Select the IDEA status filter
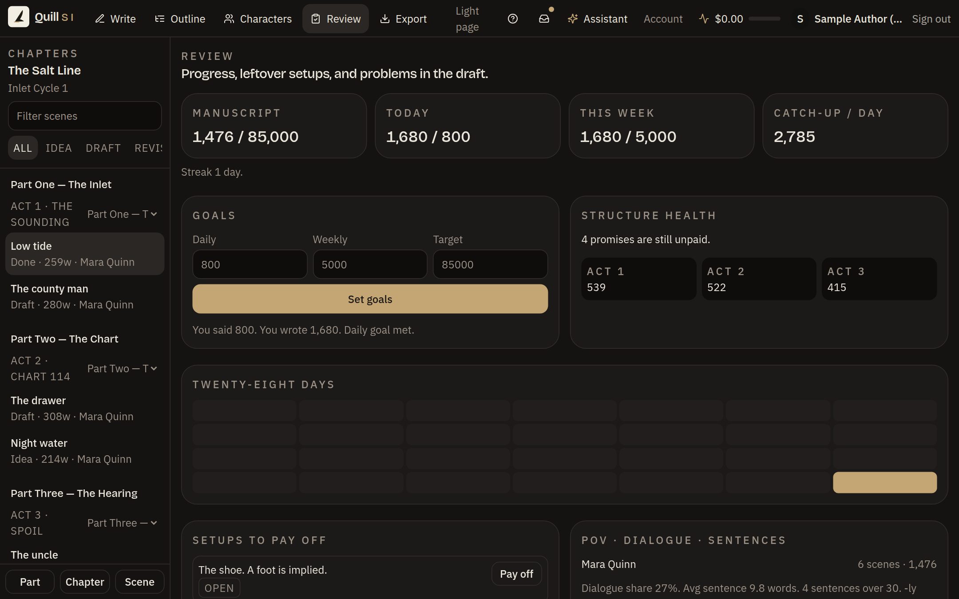959x599 pixels. tap(59, 148)
